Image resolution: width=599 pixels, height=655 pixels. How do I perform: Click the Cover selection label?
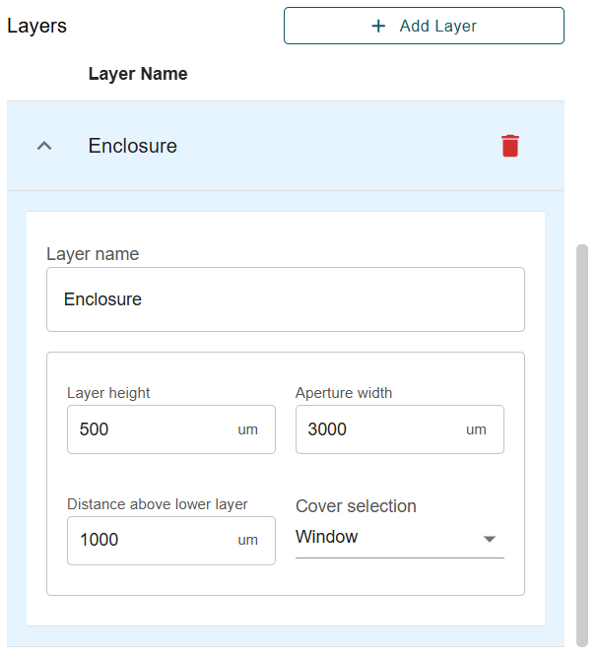tap(356, 506)
